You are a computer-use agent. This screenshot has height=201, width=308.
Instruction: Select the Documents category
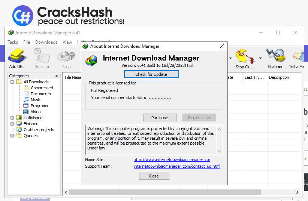tap(41, 94)
